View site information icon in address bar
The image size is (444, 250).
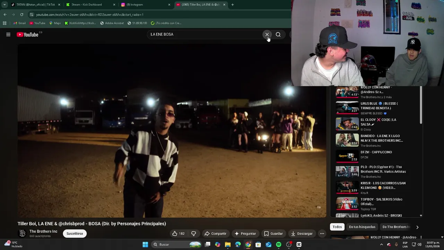(x=32, y=15)
